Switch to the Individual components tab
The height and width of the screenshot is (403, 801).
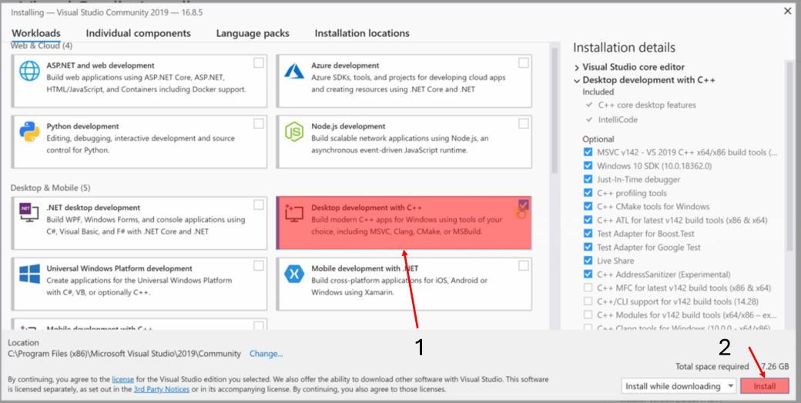pyautogui.click(x=139, y=33)
